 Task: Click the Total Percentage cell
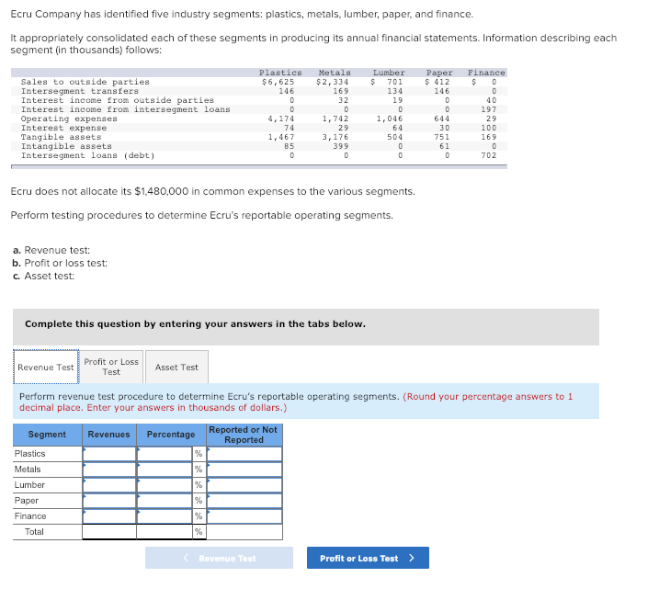click(165, 532)
